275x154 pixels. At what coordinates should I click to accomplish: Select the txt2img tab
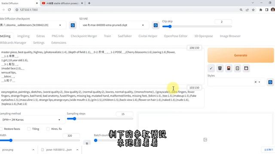[5, 36]
